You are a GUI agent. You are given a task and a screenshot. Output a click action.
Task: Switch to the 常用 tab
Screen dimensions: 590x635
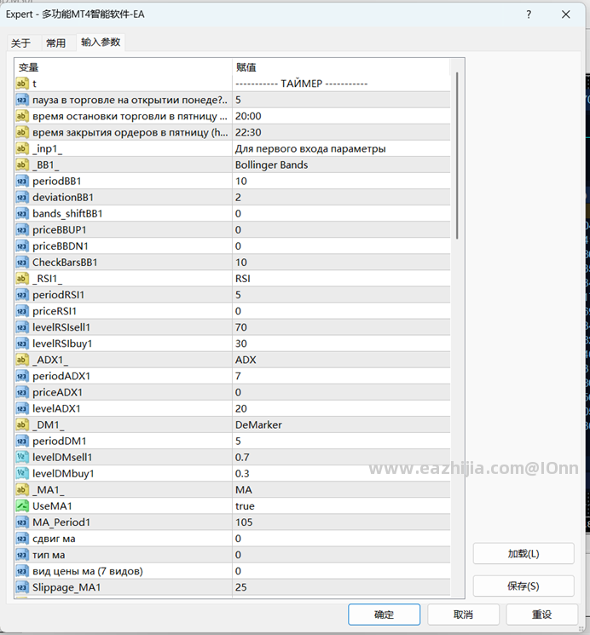point(56,43)
